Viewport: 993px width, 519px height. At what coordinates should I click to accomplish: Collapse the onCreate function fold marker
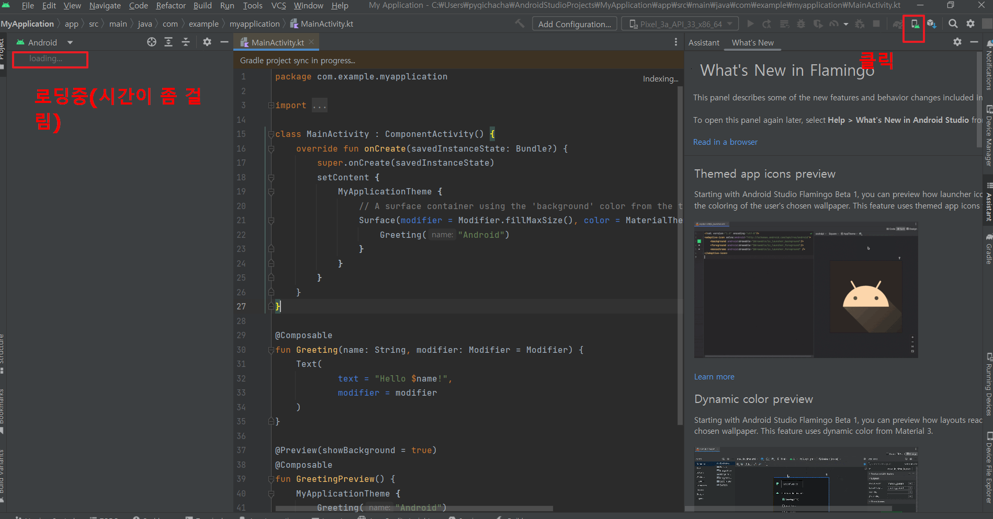[x=271, y=148]
